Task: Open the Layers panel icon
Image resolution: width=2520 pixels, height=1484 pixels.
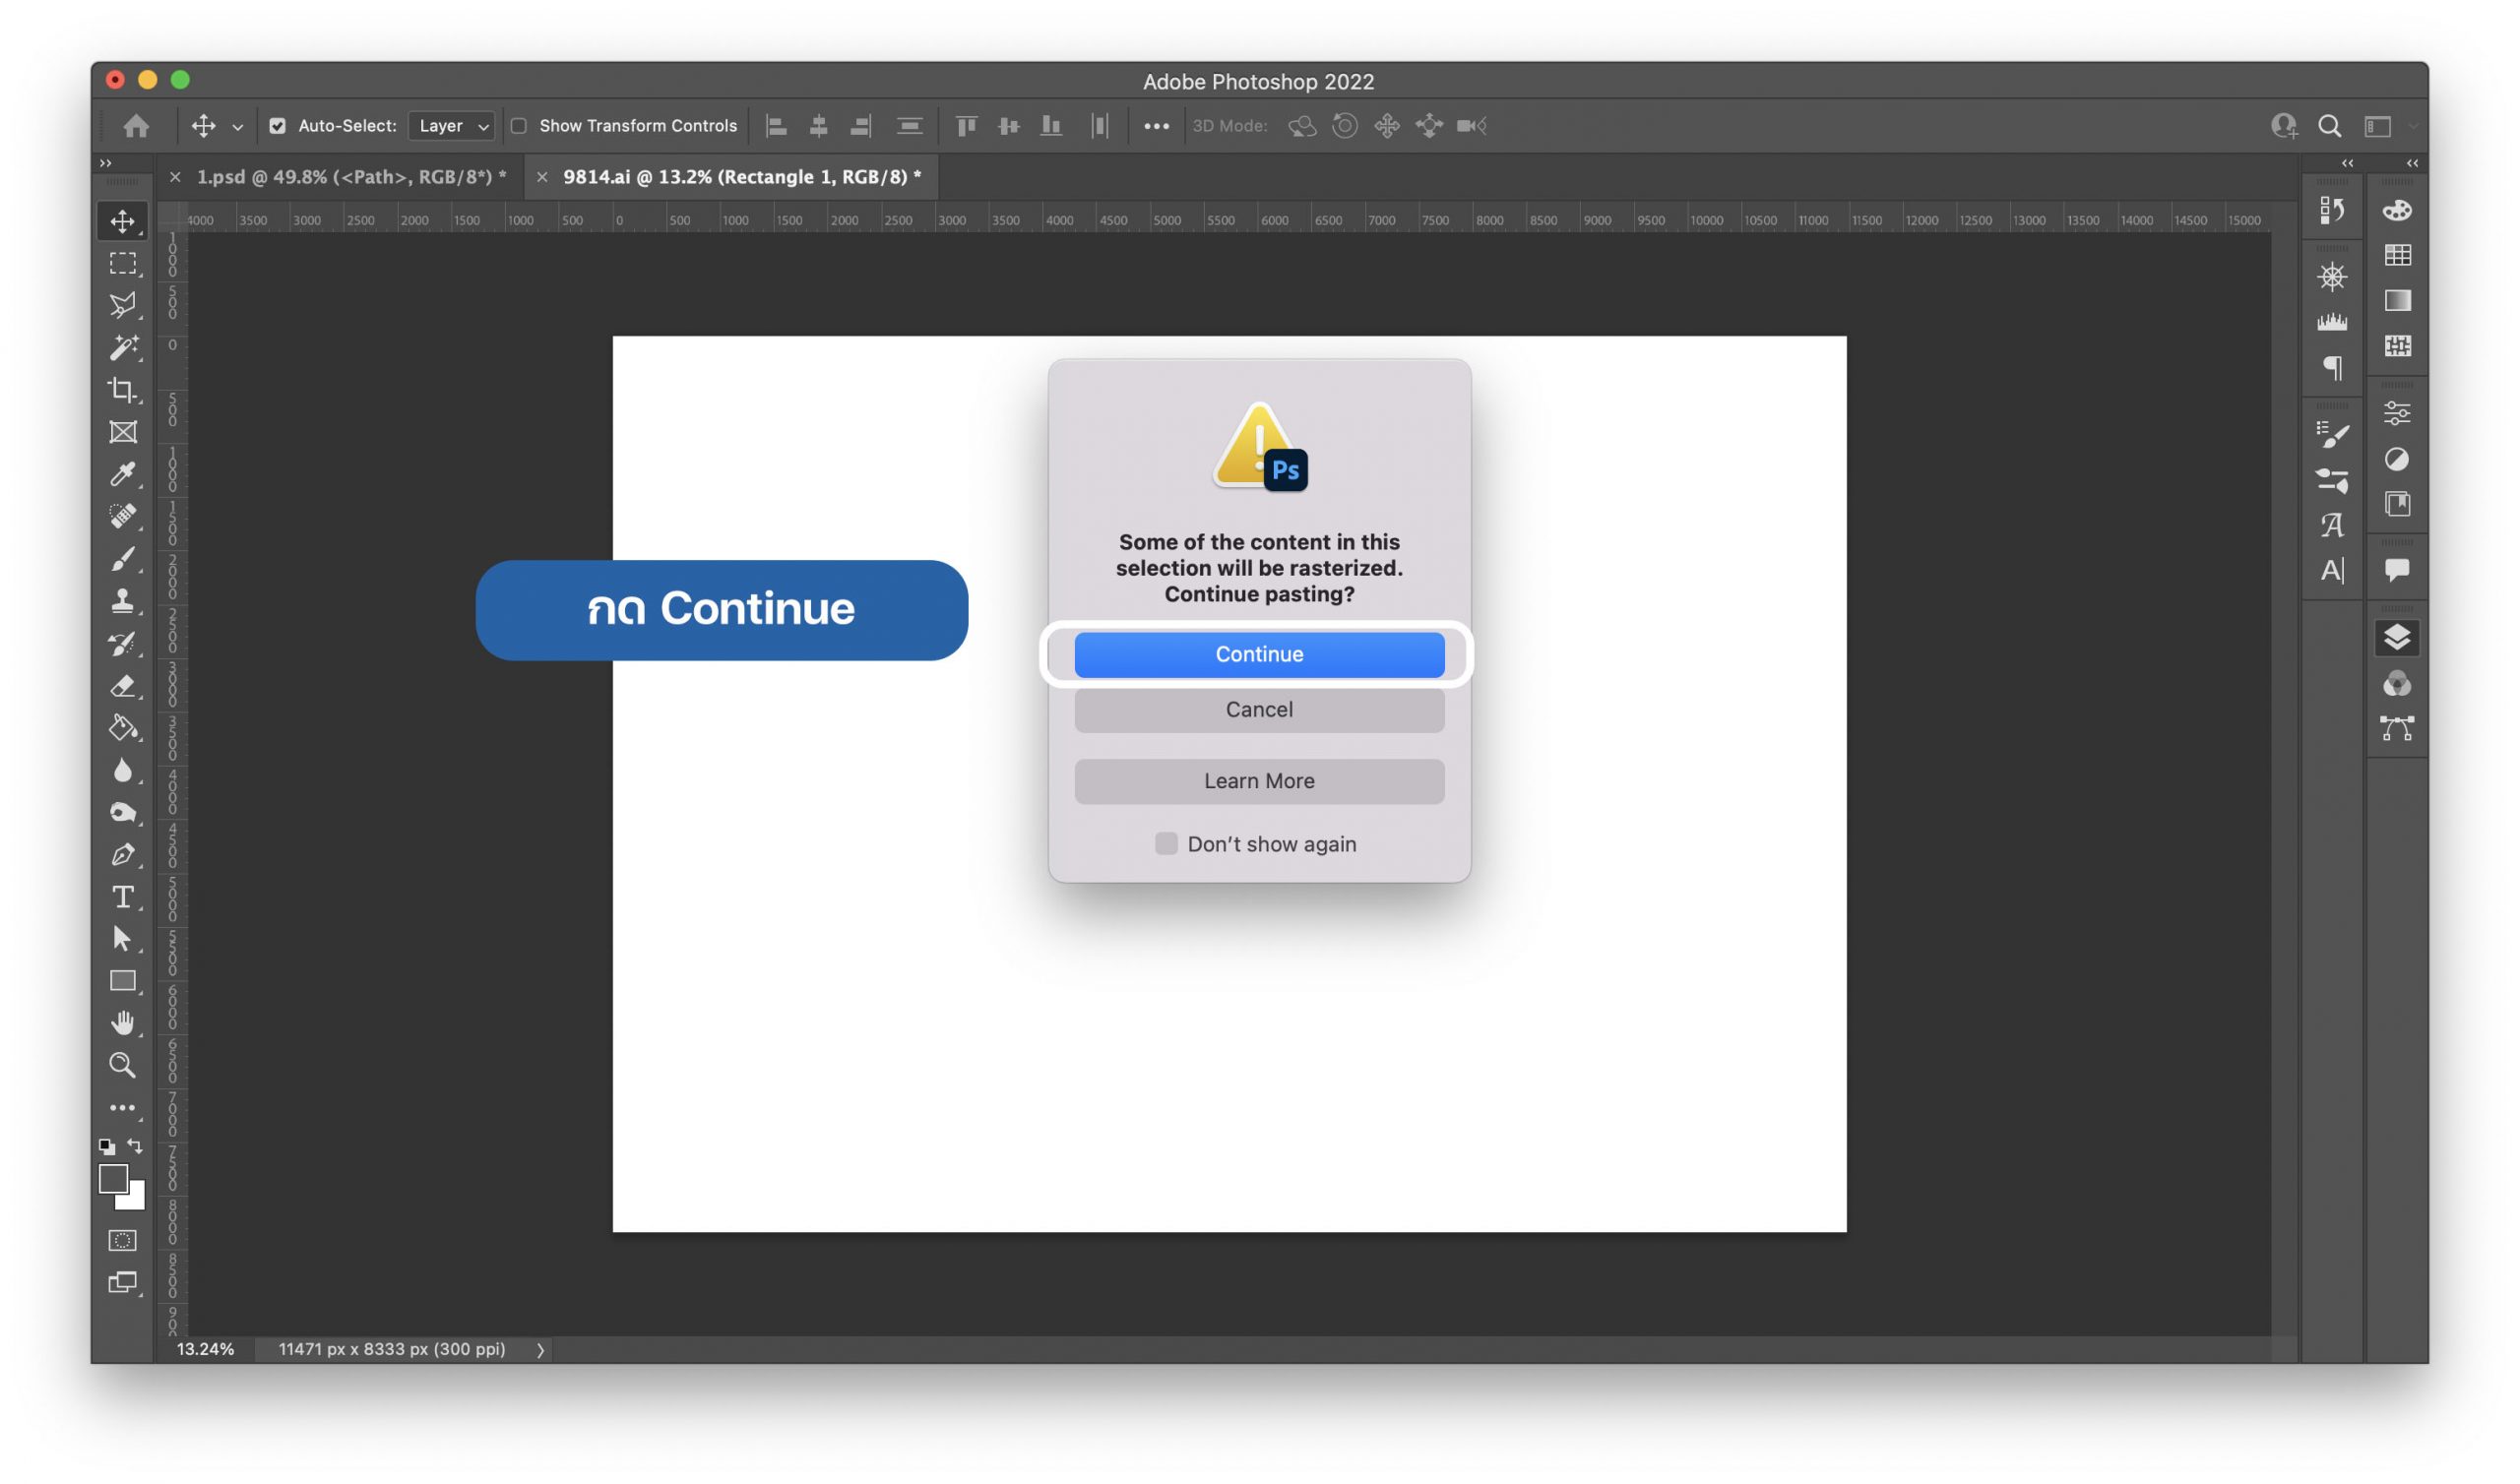Action: (x=2396, y=637)
